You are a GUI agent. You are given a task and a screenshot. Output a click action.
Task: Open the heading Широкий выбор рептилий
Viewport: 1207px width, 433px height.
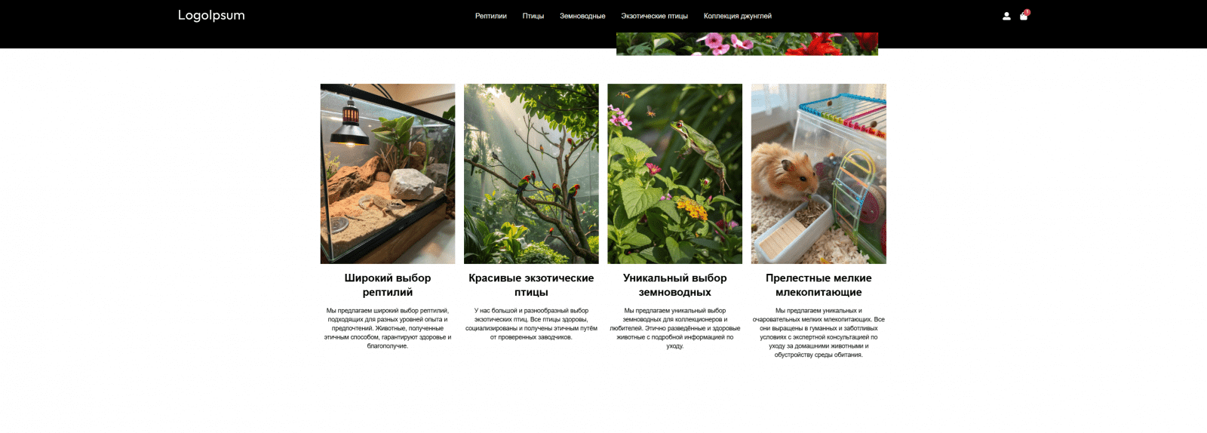pos(388,285)
